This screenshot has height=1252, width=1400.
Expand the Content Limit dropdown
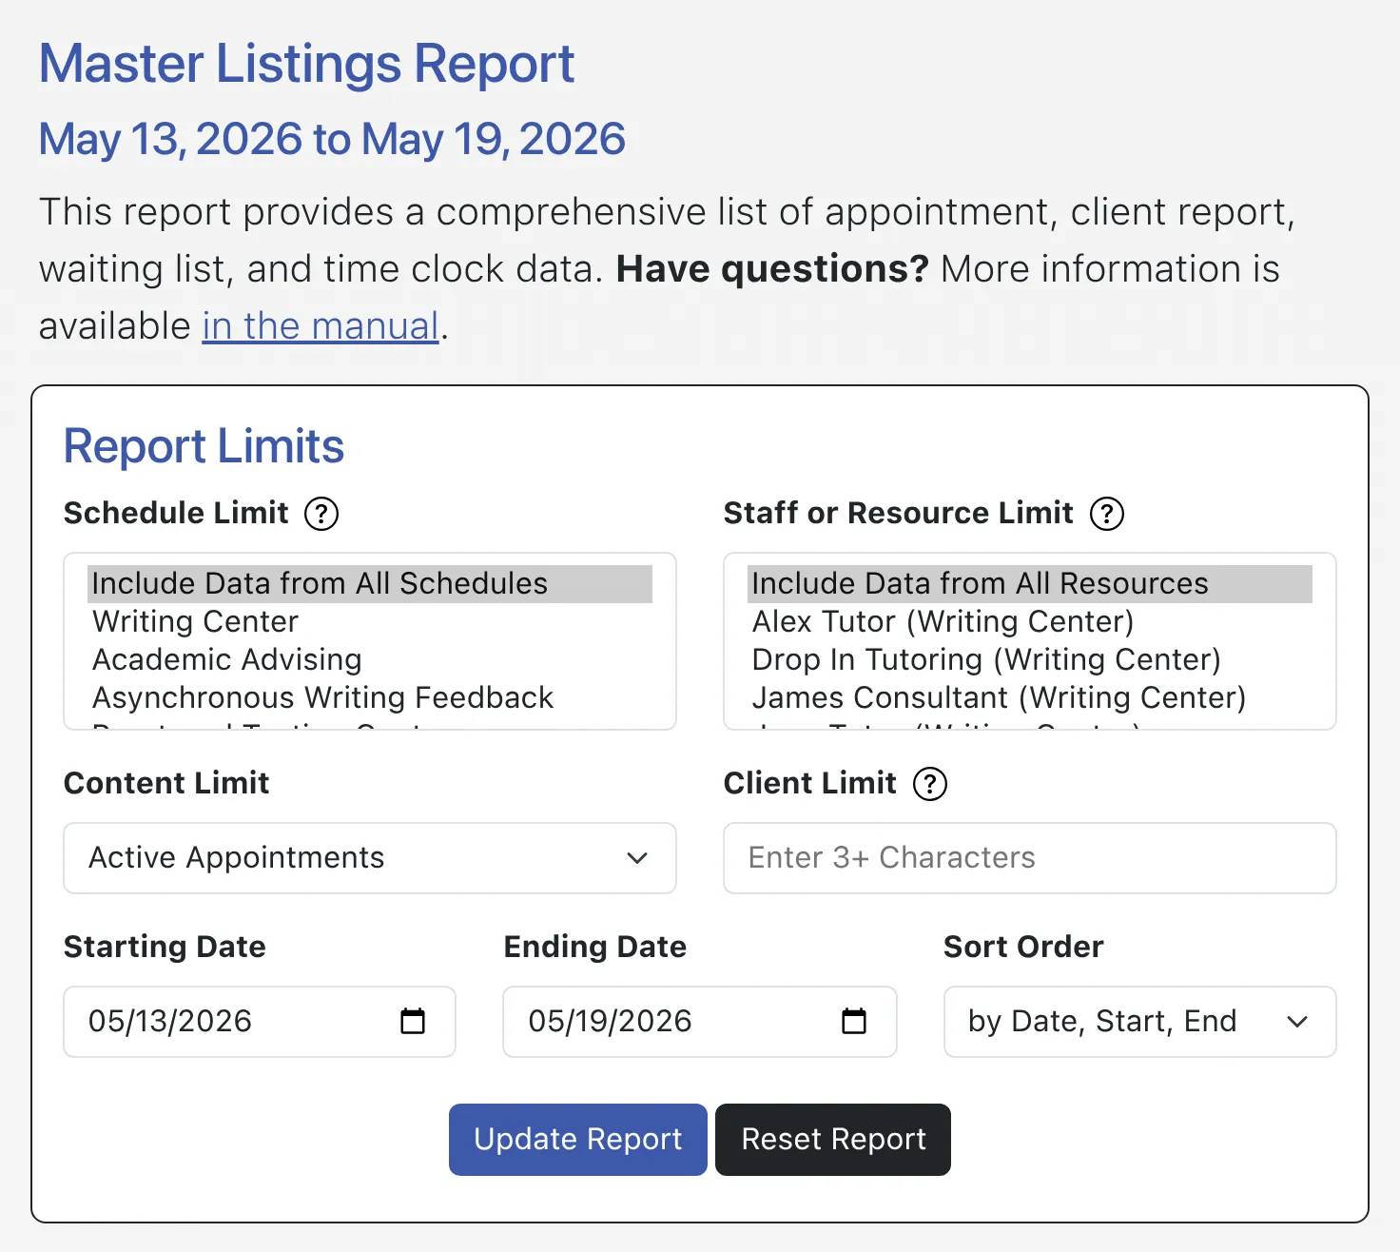pyautogui.click(x=370, y=858)
